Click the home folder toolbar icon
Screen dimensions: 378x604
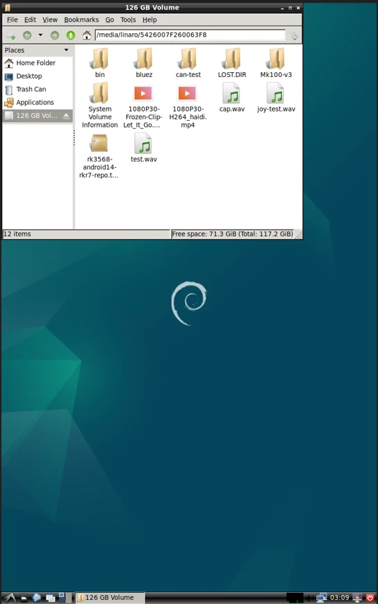tap(87, 35)
